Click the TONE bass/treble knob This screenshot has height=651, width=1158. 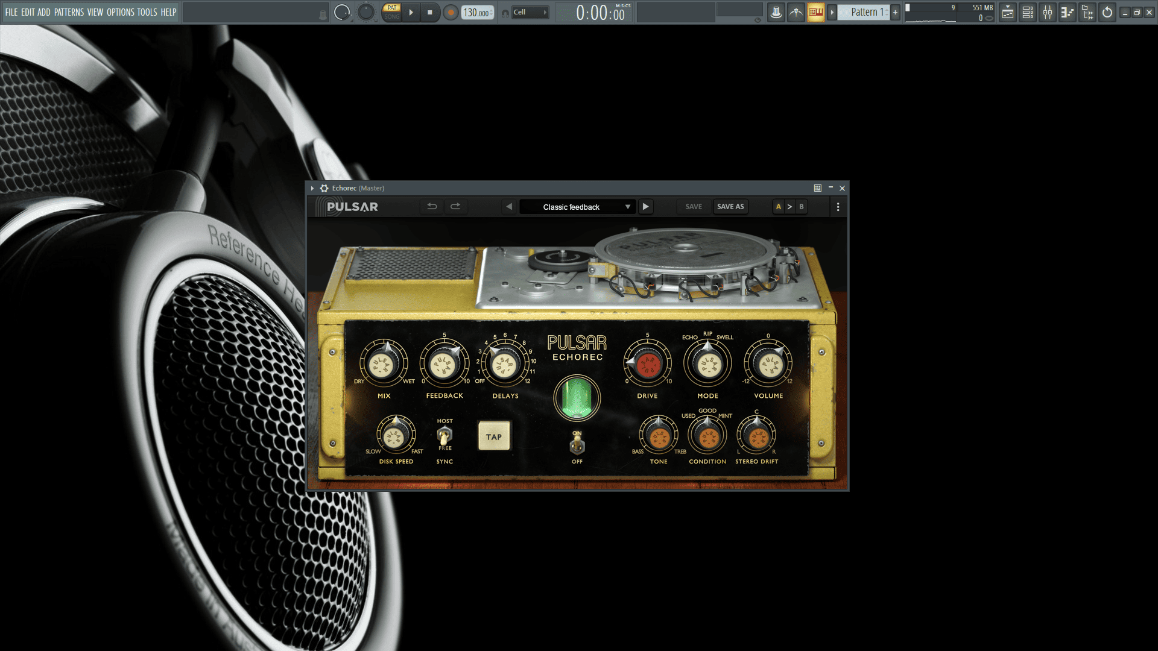coord(659,435)
